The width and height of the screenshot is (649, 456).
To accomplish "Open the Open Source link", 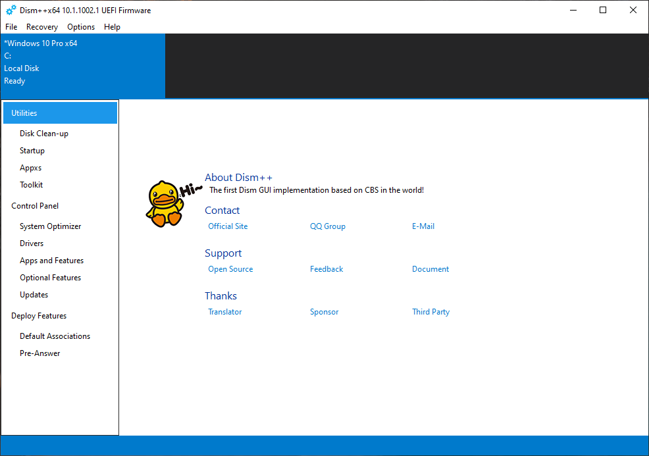I will click(x=230, y=269).
